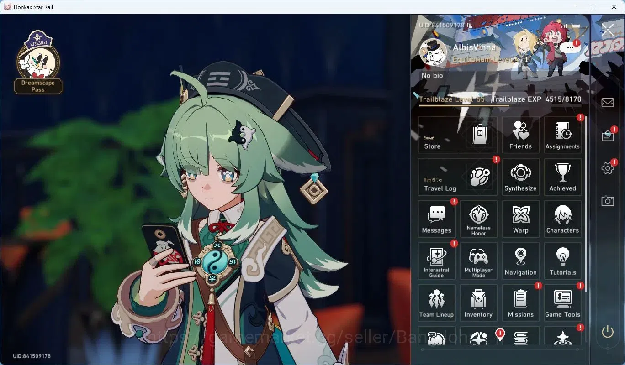
Task: Open Game Tools
Action: 562,303
